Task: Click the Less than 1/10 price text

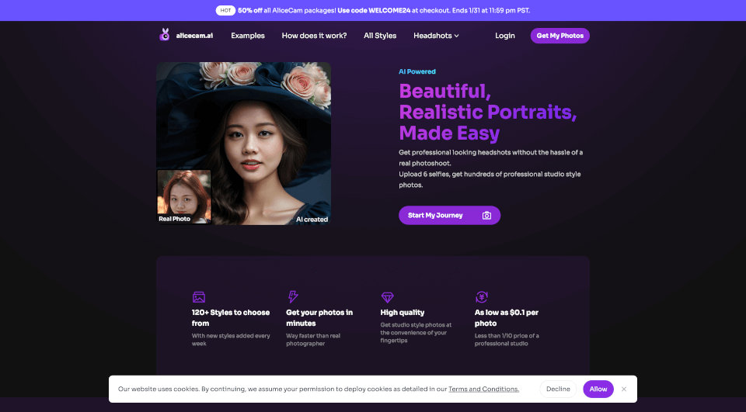Action: click(507, 340)
